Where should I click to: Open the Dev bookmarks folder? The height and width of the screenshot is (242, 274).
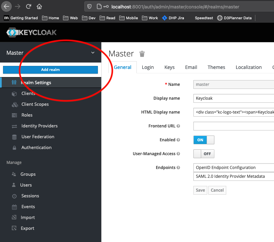tap(89, 18)
